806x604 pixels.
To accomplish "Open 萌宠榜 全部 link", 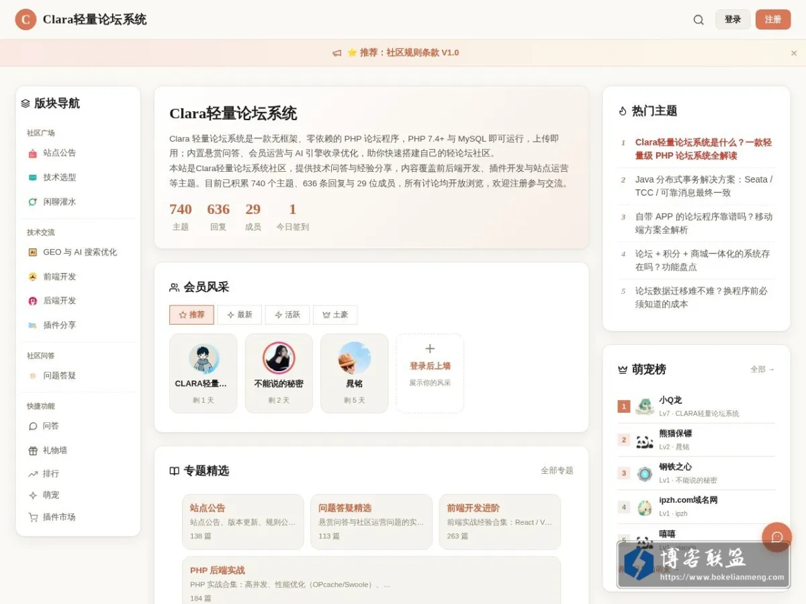I will pyautogui.click(x=762, y=370).
